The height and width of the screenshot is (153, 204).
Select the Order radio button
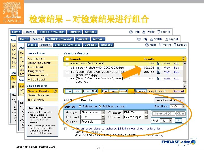(110, 117)
